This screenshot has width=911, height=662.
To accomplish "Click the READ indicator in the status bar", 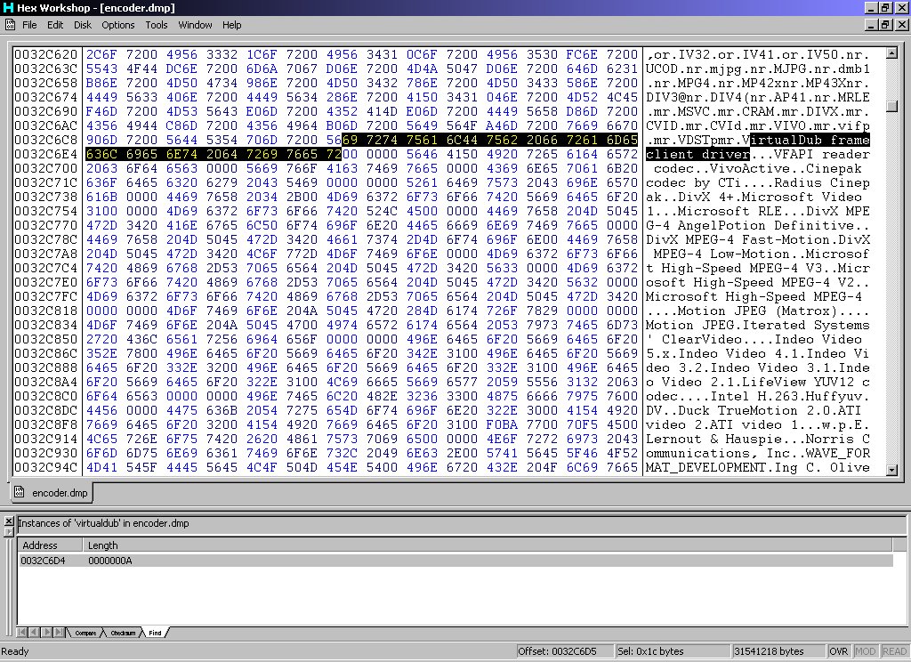I will point(895,651).
